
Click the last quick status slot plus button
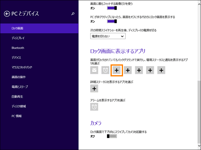(161, 70)
